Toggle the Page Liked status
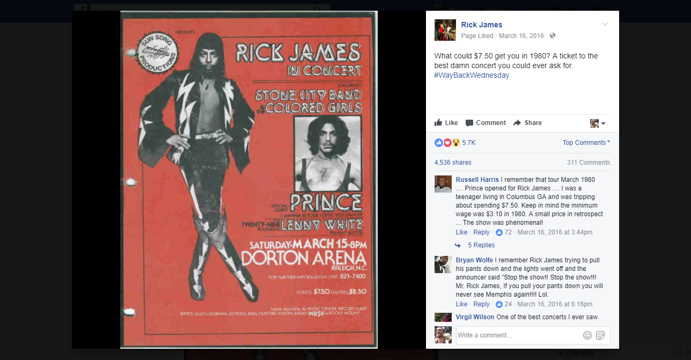 pos(477,36)
